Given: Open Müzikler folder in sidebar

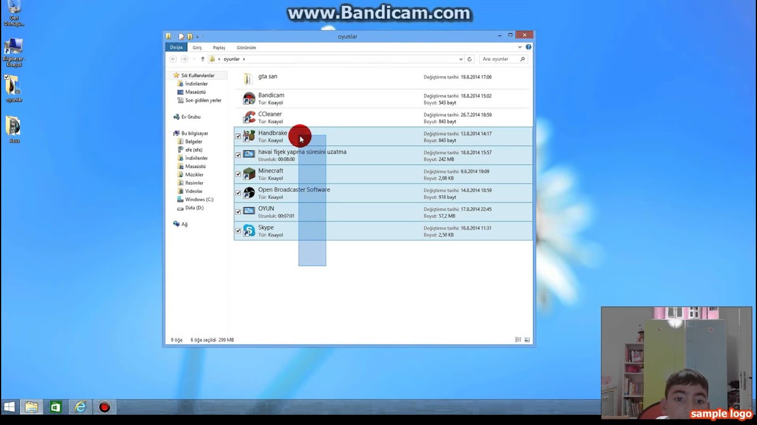Looking at the screenshot, I should (x=194, y=175).
